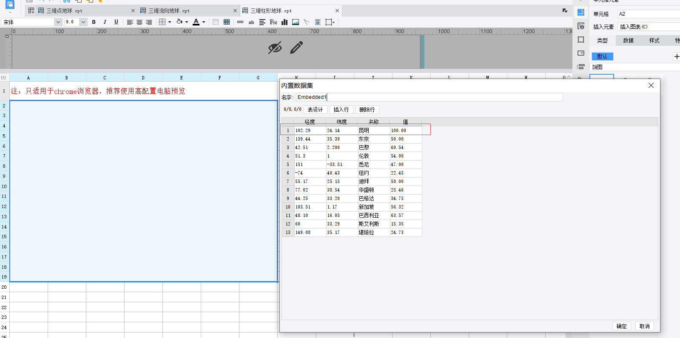680x338 pixels.
Task: Open cell element panel from the blue grid sidebar icon
Action: point(581,13)
